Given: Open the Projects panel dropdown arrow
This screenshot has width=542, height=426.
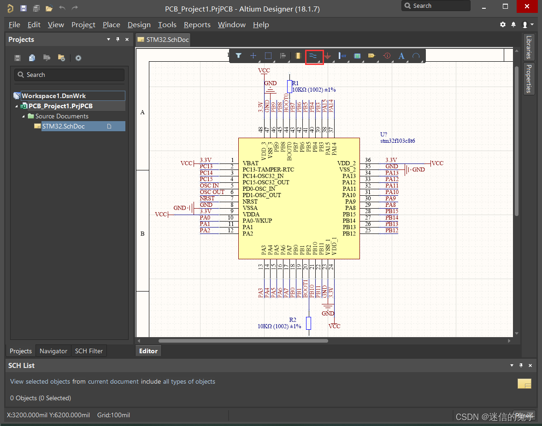Looking at the screenshot, I should pos(108,40).
